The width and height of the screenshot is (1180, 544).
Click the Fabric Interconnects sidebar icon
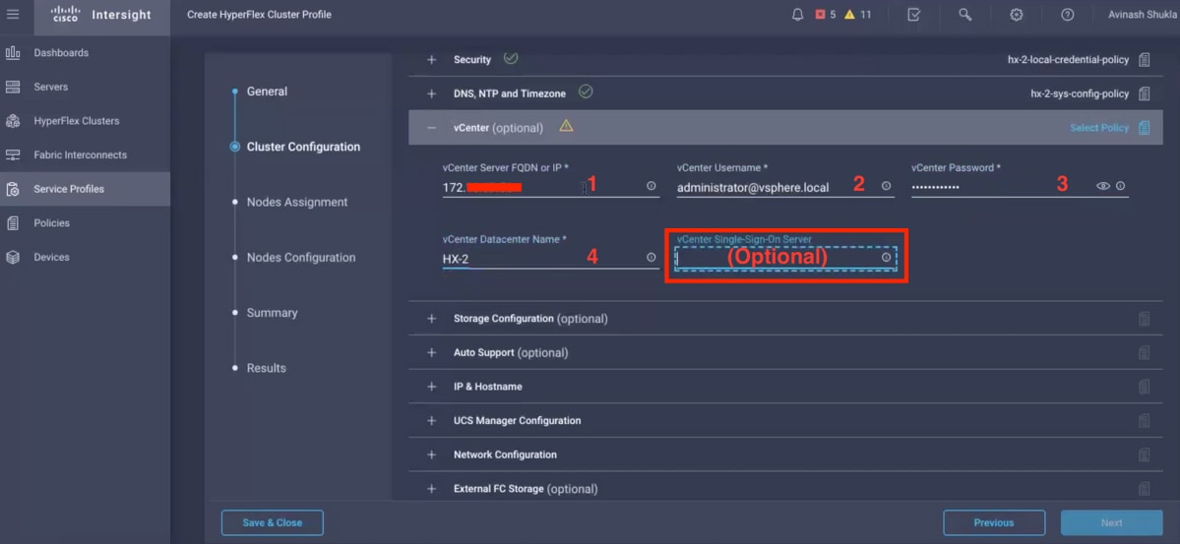tap(13, 155)
